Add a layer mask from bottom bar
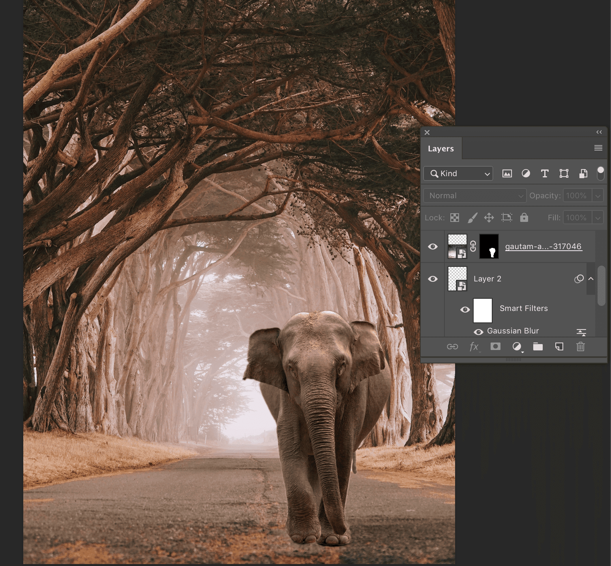This screenshot has height=566, width=611. [495, 346]
